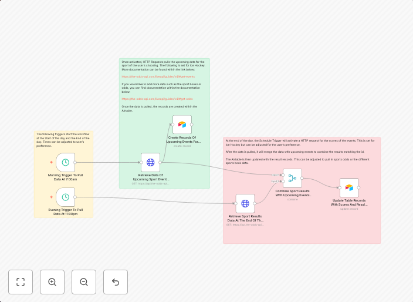Select the Morning Trigger clock node
This screenshot has height=302, width=413.
click(x=65, y=162)
